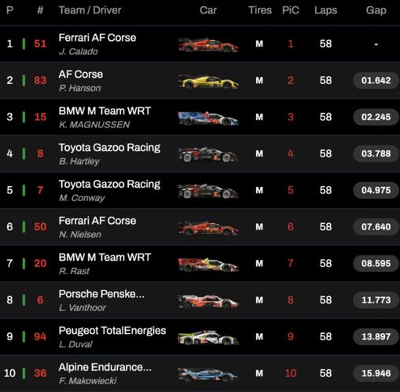Click the Toyota #8 car icon
Screen dimensions: 400x392
(208, 155)
